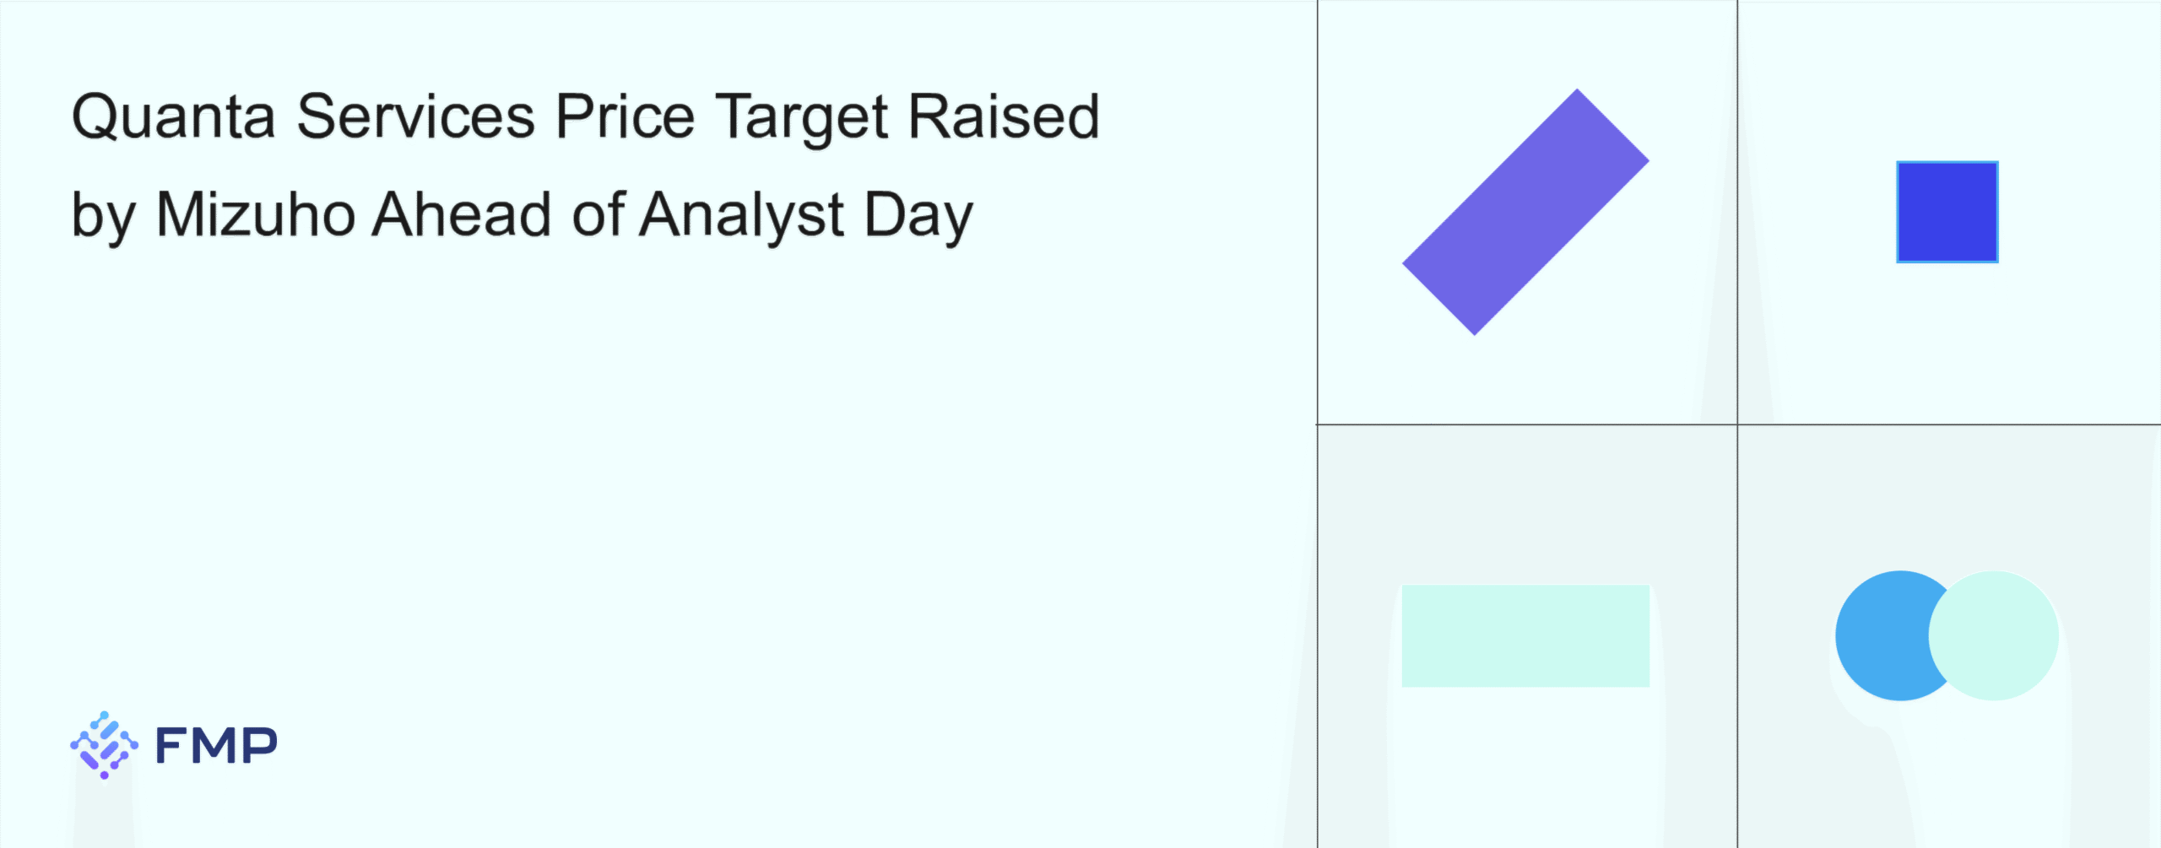Click the word "Services" in the headline

coord(415,117)
